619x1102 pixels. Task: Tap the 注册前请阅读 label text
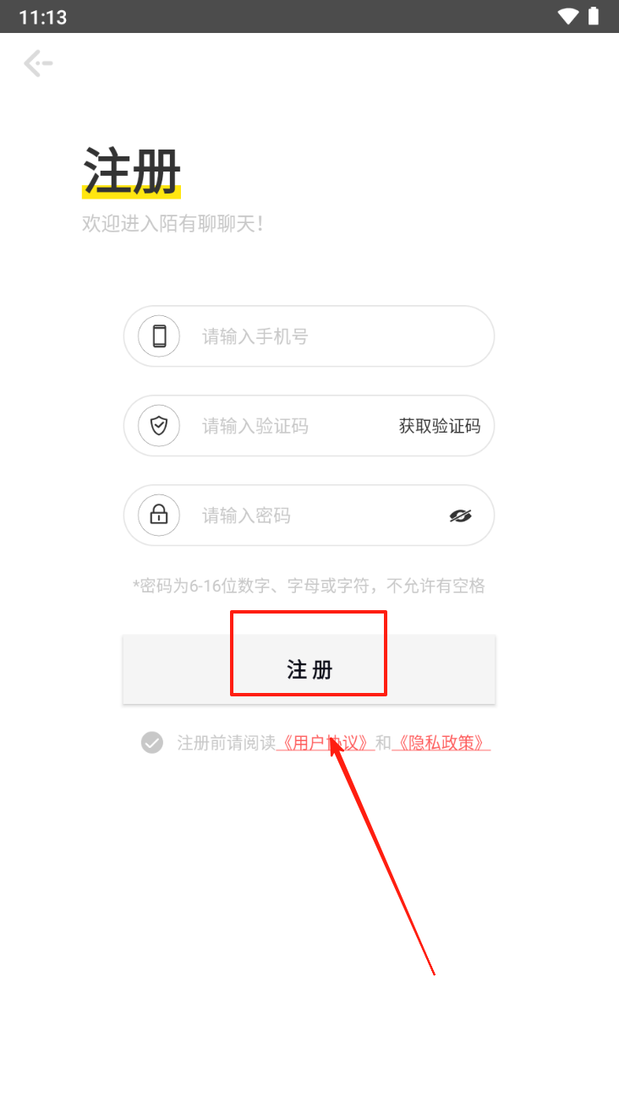[227, 743]
